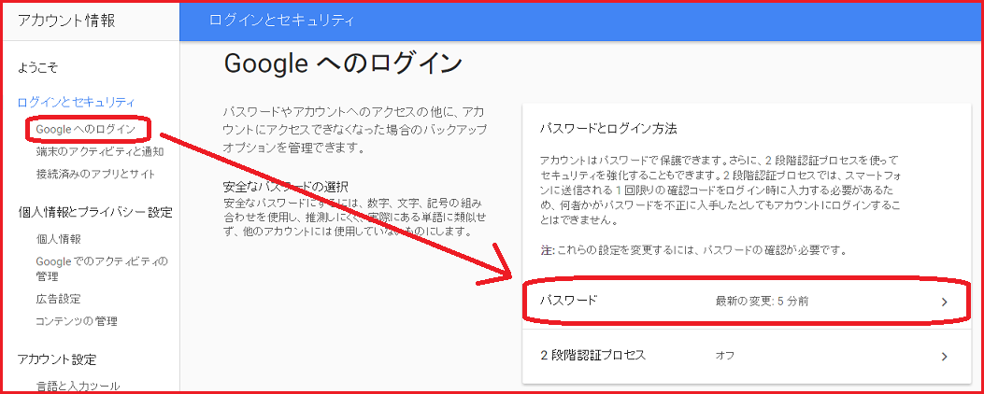Open the 2 段階認証プロセス row
The height and width of the screenshot is (394, 984).
click(746, 356)
